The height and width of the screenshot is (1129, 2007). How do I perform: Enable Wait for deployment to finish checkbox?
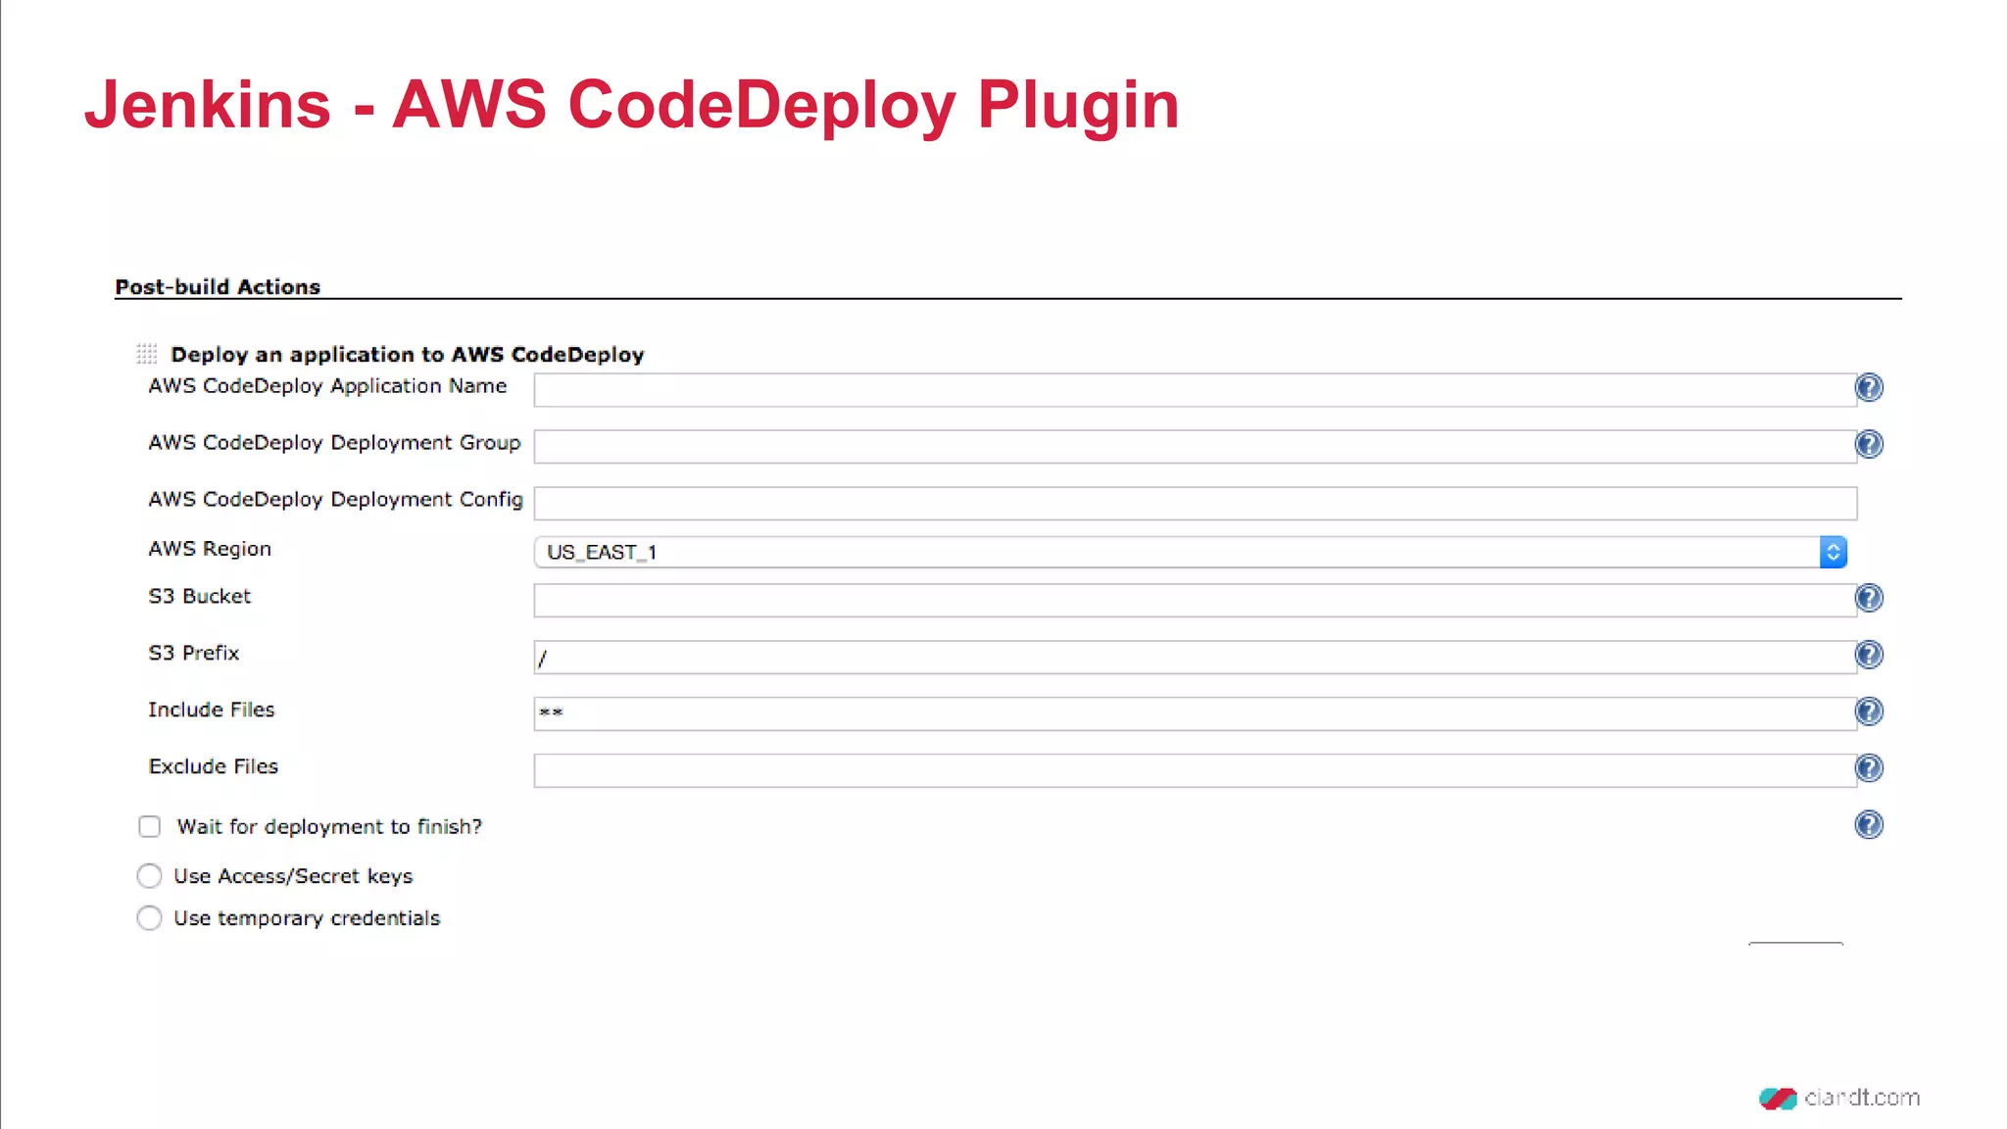149,827
